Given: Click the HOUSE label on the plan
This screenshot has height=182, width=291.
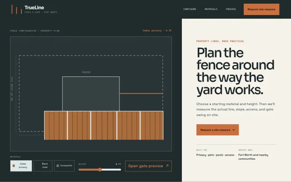Looking at the screenshot, I should tap(86, 72).
